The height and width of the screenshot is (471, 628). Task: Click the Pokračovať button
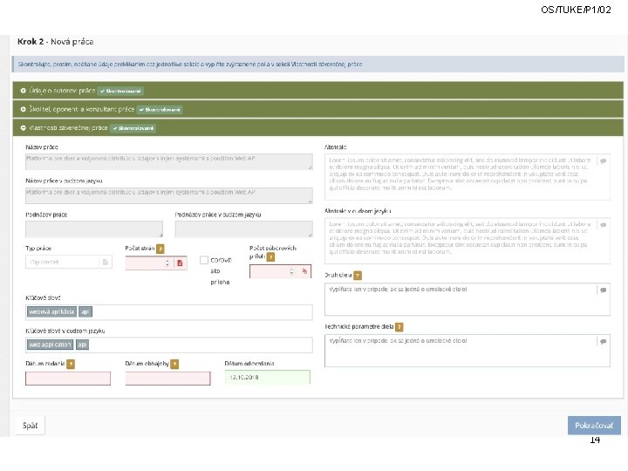tap(594, 426)
